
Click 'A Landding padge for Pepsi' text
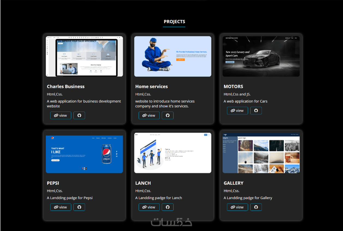(x=70, y=198)
